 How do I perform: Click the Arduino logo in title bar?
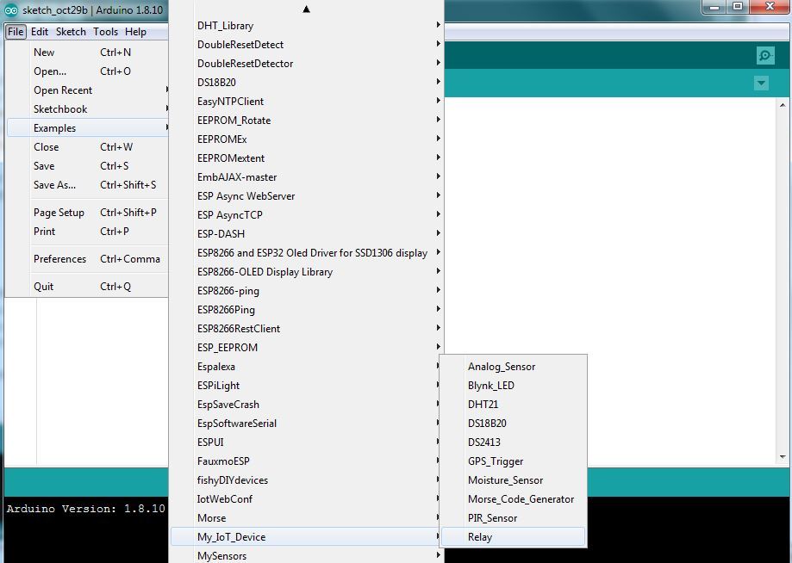coord(11,10)
